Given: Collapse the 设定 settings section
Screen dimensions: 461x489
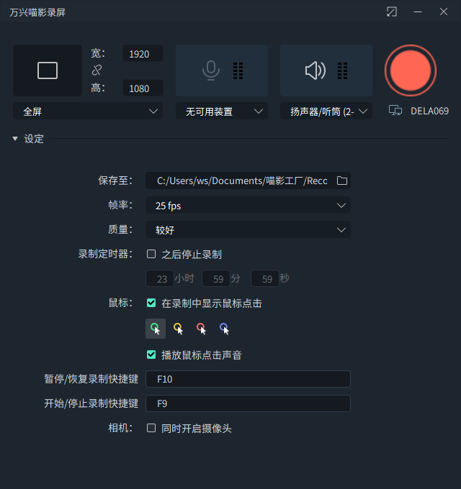Looking at the screenshot, I should click(15, 139).
